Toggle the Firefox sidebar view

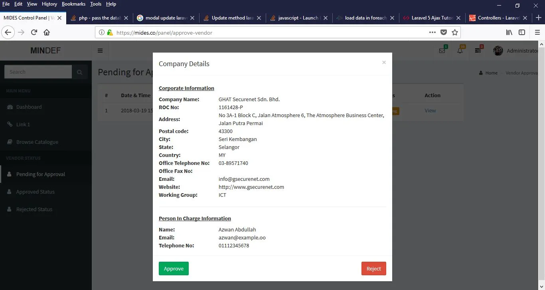tap(522, 32)
